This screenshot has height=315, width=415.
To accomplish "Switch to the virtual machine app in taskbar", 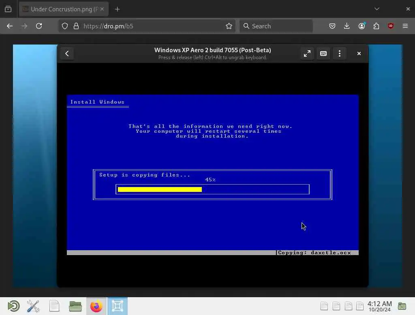I will [118, 306].
